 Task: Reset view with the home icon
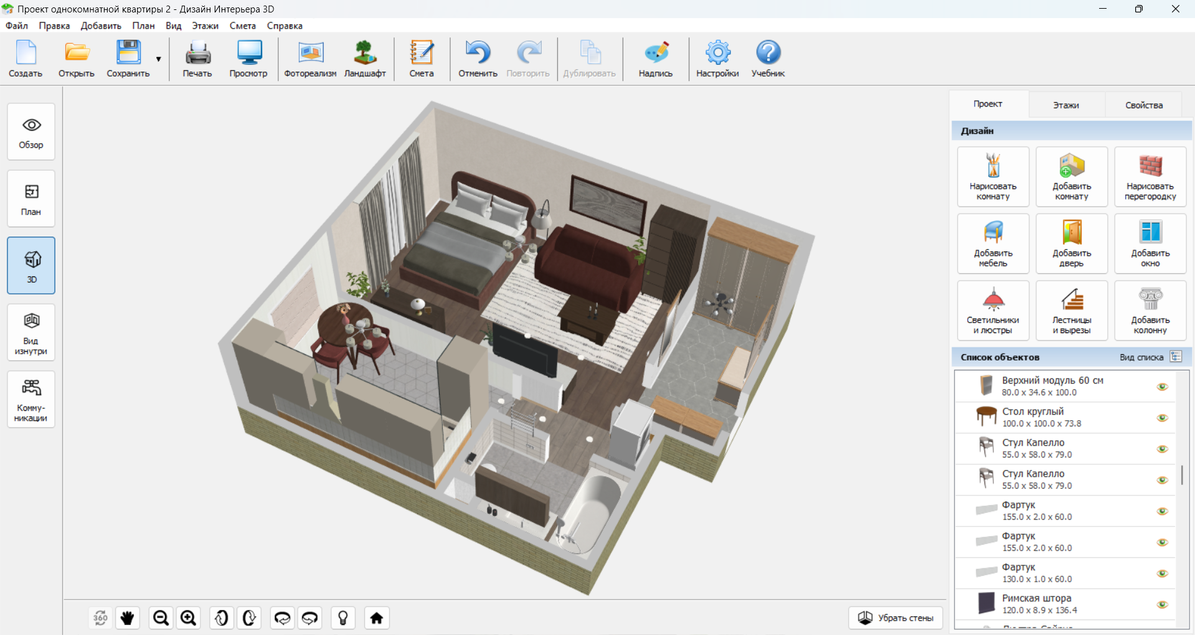click(x=376, y=618)
